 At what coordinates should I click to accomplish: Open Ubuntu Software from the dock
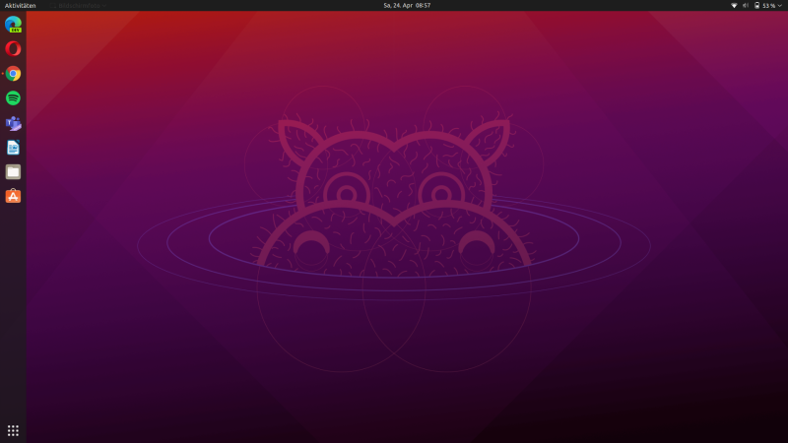pos(13,196)
